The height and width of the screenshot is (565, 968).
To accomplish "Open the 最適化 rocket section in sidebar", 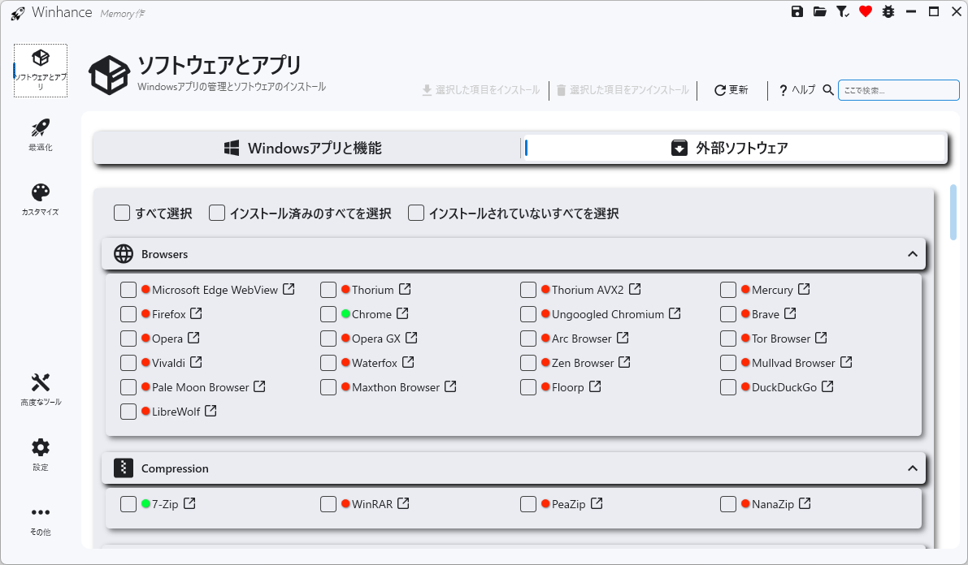I will [x=41, y=135].
